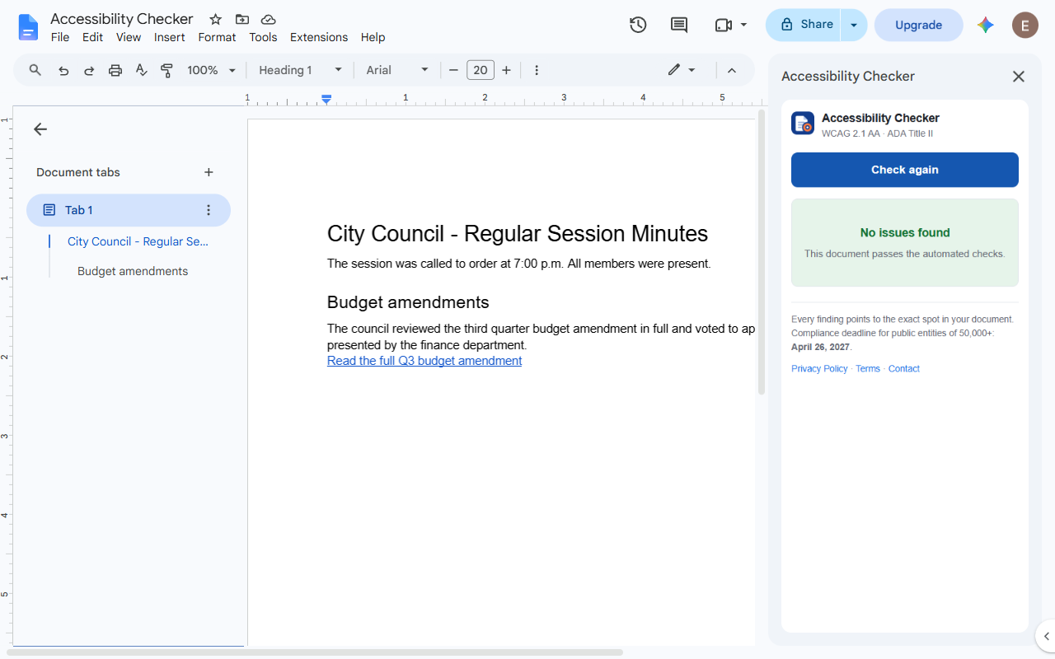Search the menus with magnifier icon

coord(35,70)
